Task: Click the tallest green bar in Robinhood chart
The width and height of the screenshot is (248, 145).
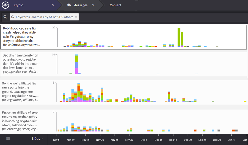Action: [179, 37]
